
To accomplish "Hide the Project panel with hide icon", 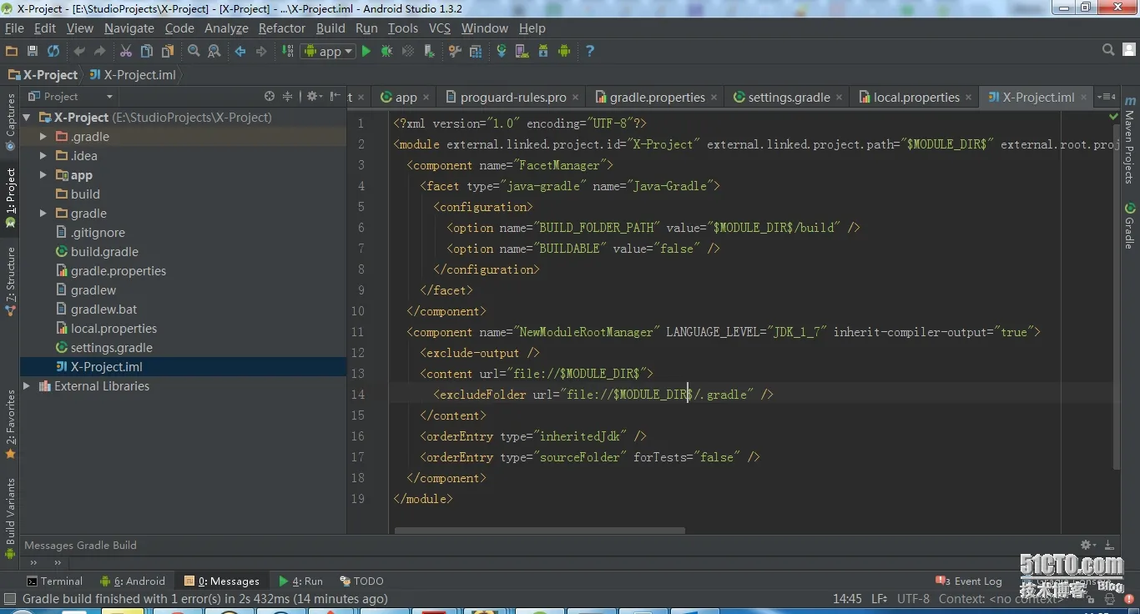I will click(335, 97).
